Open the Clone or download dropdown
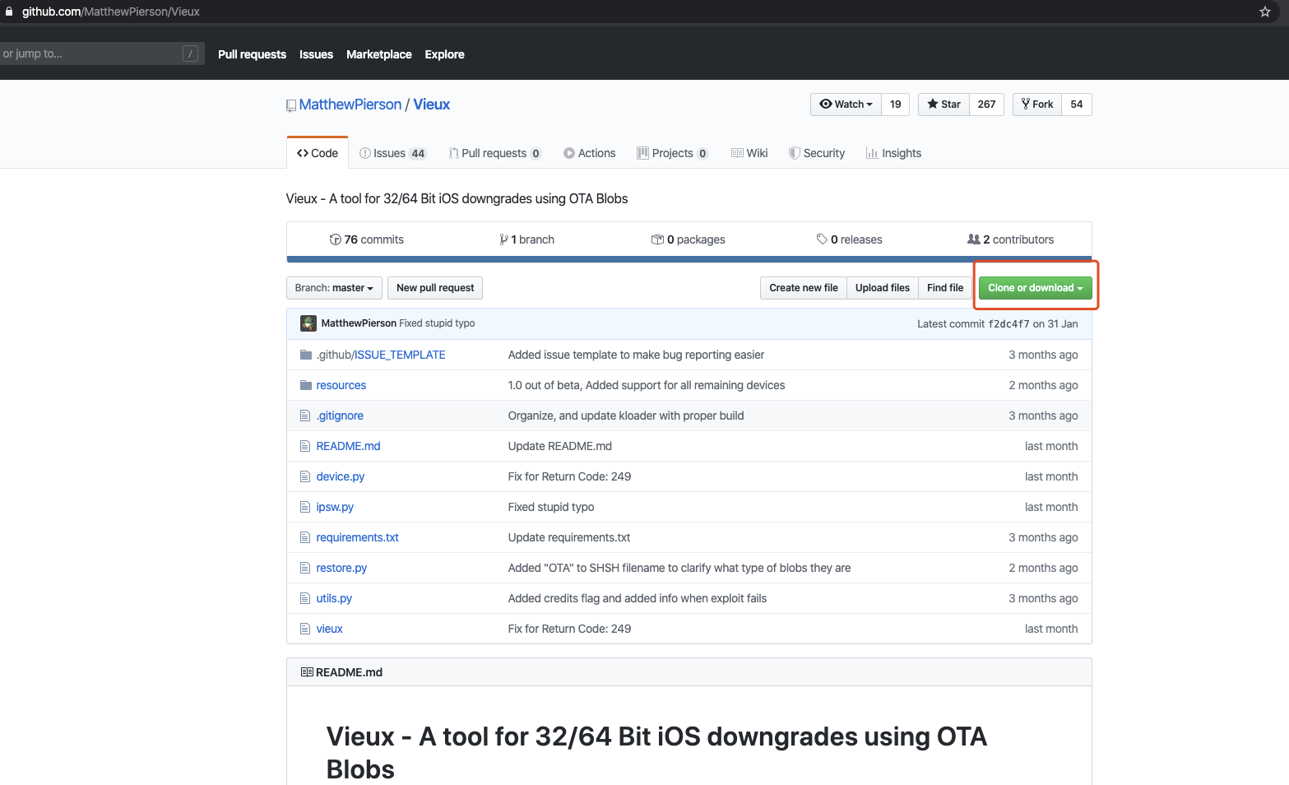Viewport: 1289px width, 785px height. 1036,288
